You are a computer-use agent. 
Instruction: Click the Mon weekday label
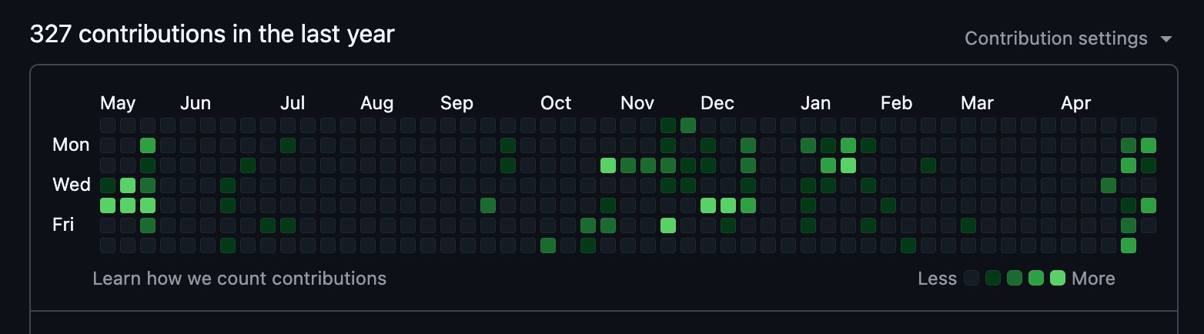pyautogui.click(x=71, y=145)
